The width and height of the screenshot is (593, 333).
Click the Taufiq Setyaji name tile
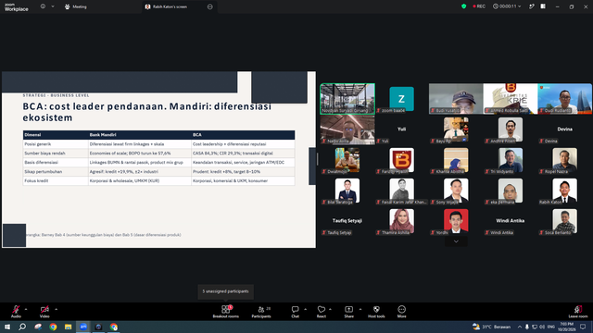[347, 220]
